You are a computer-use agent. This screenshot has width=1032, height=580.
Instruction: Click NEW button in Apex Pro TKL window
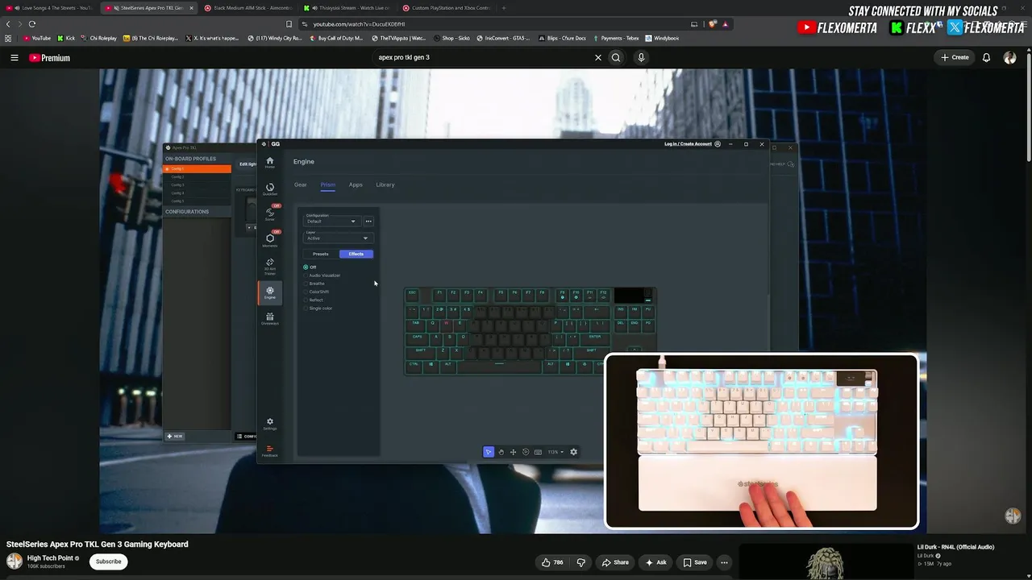175,437
